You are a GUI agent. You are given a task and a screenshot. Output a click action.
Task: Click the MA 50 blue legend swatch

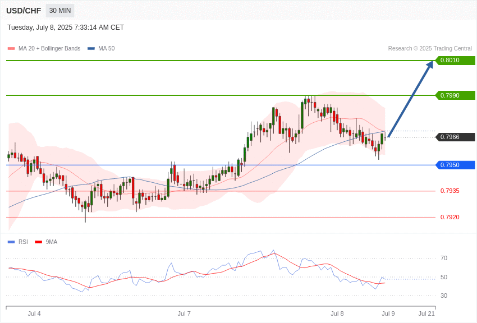point(91,49)
